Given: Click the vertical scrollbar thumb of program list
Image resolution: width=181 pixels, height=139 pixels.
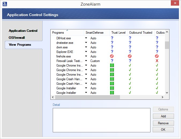Looking at the screenshot, I should 167,45.
